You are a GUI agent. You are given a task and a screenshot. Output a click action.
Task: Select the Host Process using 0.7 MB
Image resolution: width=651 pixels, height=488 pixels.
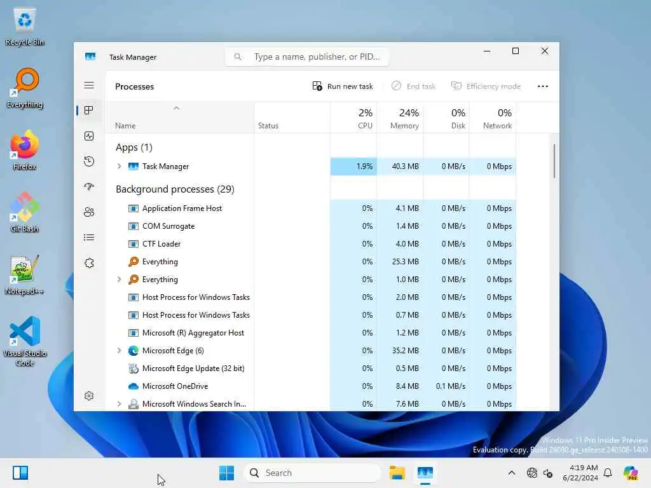[310, 315]
